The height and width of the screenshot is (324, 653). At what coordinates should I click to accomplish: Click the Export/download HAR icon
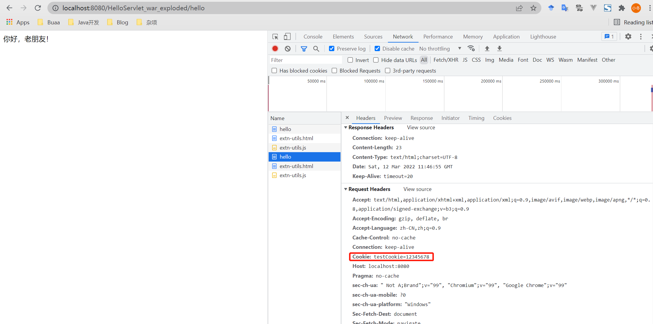point(499,49)
